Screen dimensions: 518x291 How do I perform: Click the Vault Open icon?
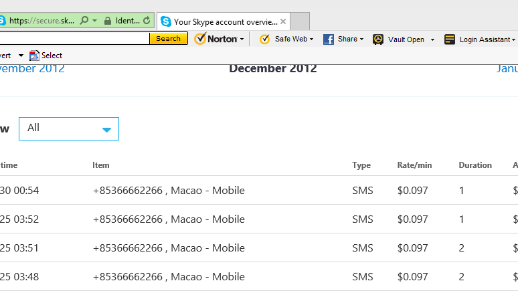pos(378,39)
